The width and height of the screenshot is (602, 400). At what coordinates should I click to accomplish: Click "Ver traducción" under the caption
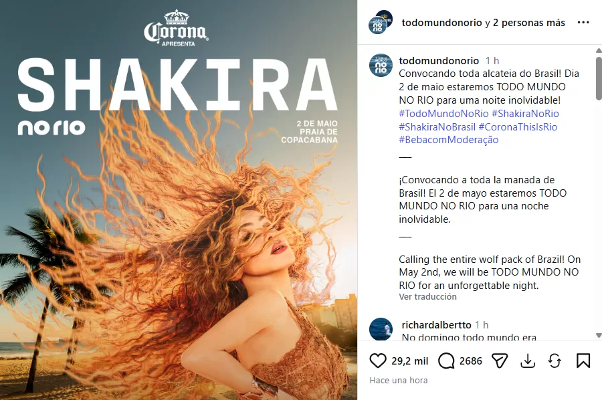point(427,297)
